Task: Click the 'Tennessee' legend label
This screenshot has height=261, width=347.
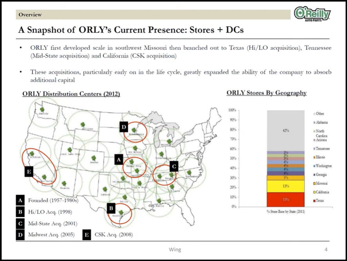Action: (323, 149)
